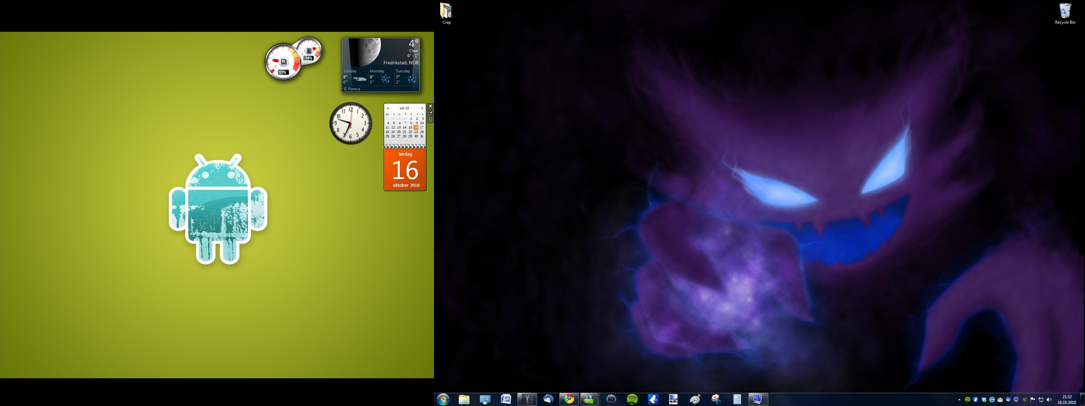Screen dimensions: 1085x406
Task: Open Windows Live Messenger in taskbar
Action: coord(589,399)
